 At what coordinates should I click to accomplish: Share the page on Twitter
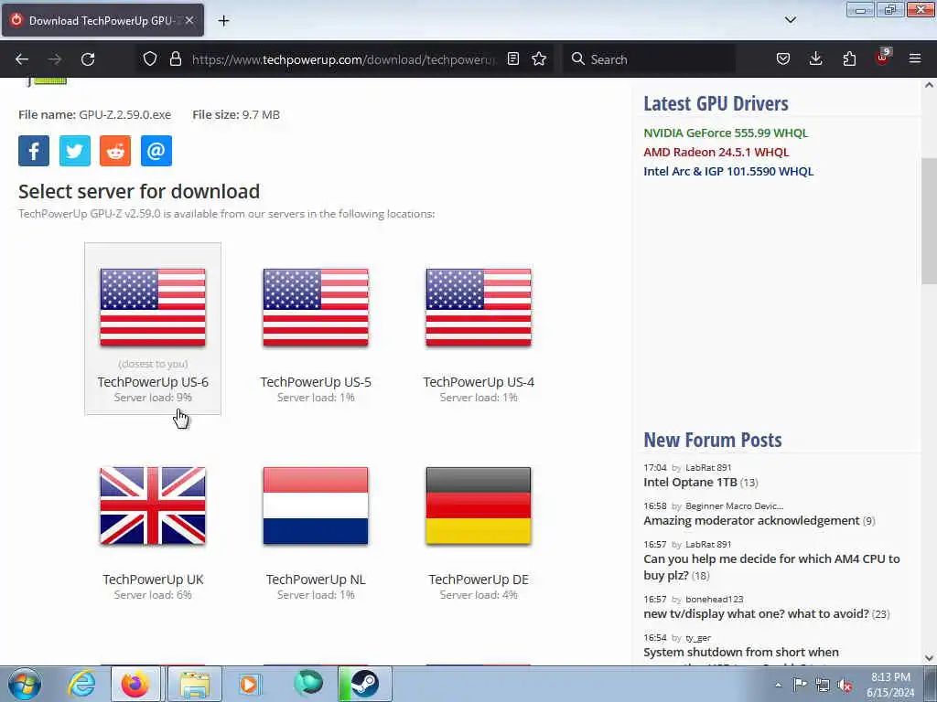coord(75,151)
